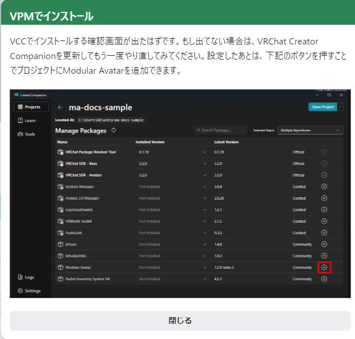Open the Logs sidebar item

[26, 277]
